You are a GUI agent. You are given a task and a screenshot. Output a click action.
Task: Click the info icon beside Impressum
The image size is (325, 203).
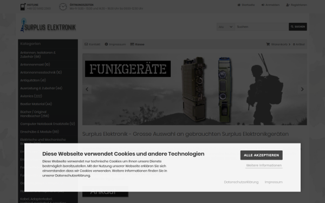coord(106,44)
